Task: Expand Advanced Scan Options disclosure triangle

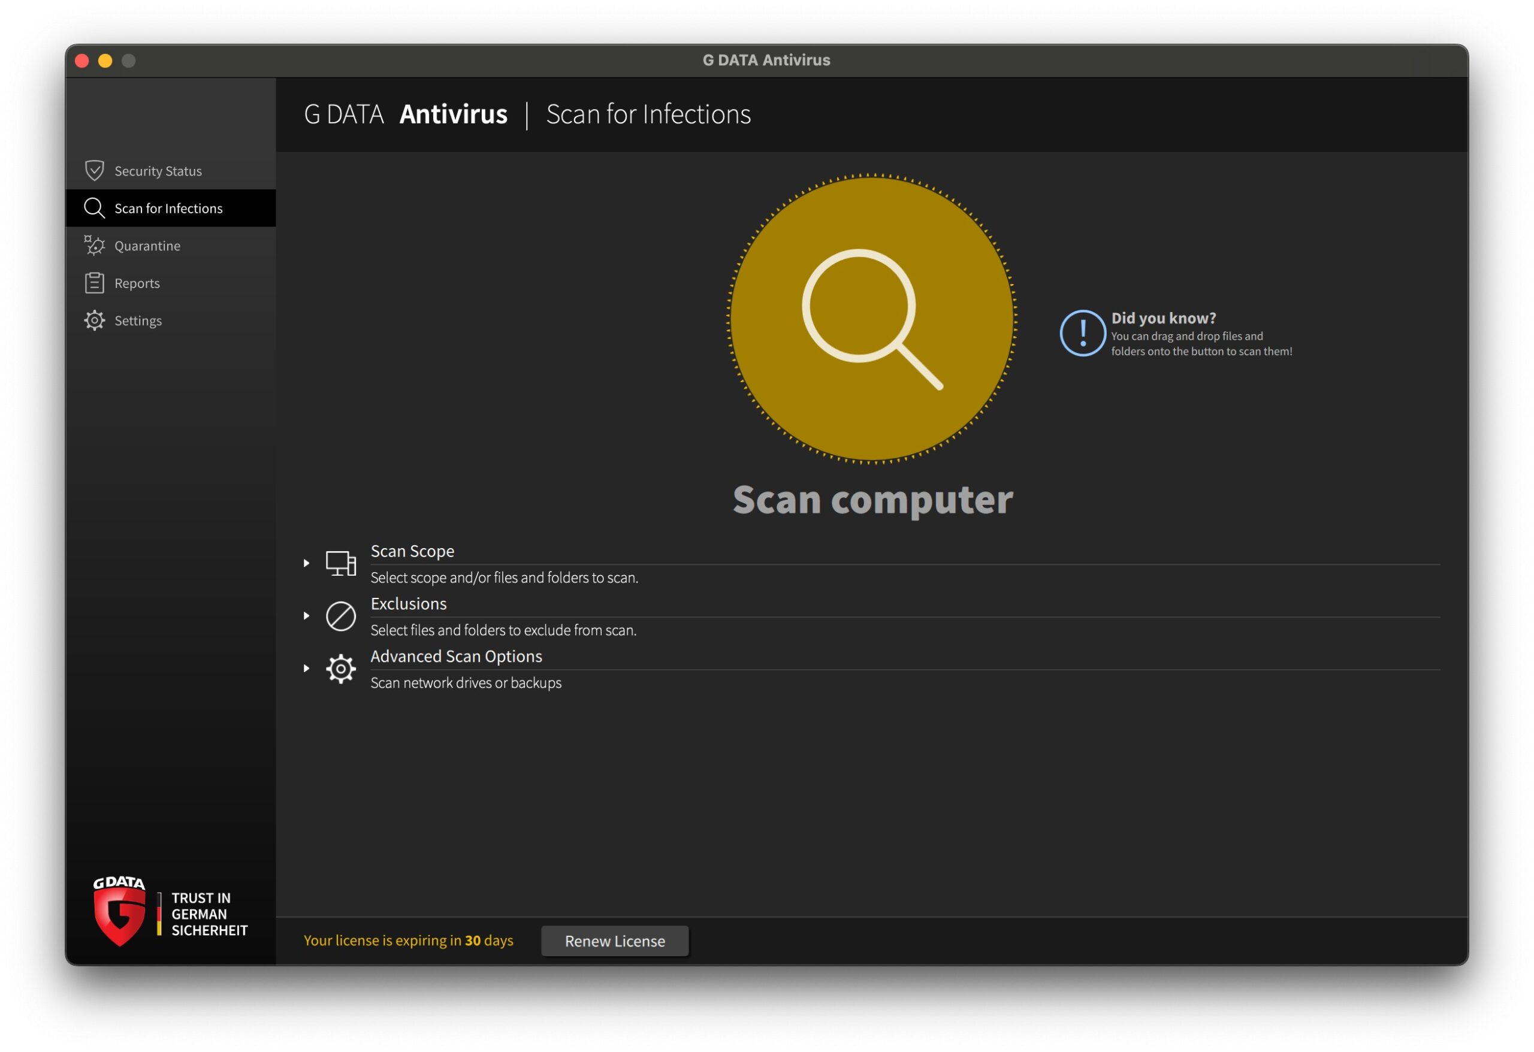Action: click(x=306, y=669)
